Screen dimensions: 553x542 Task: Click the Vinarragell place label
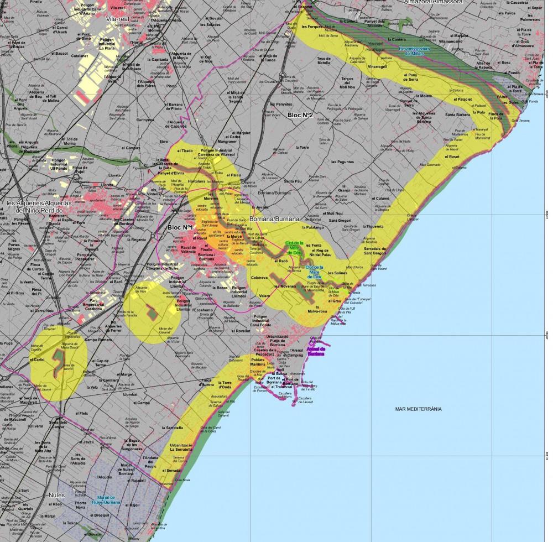[377, 66]
